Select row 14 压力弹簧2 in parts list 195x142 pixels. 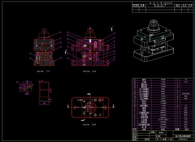[144, 96]
